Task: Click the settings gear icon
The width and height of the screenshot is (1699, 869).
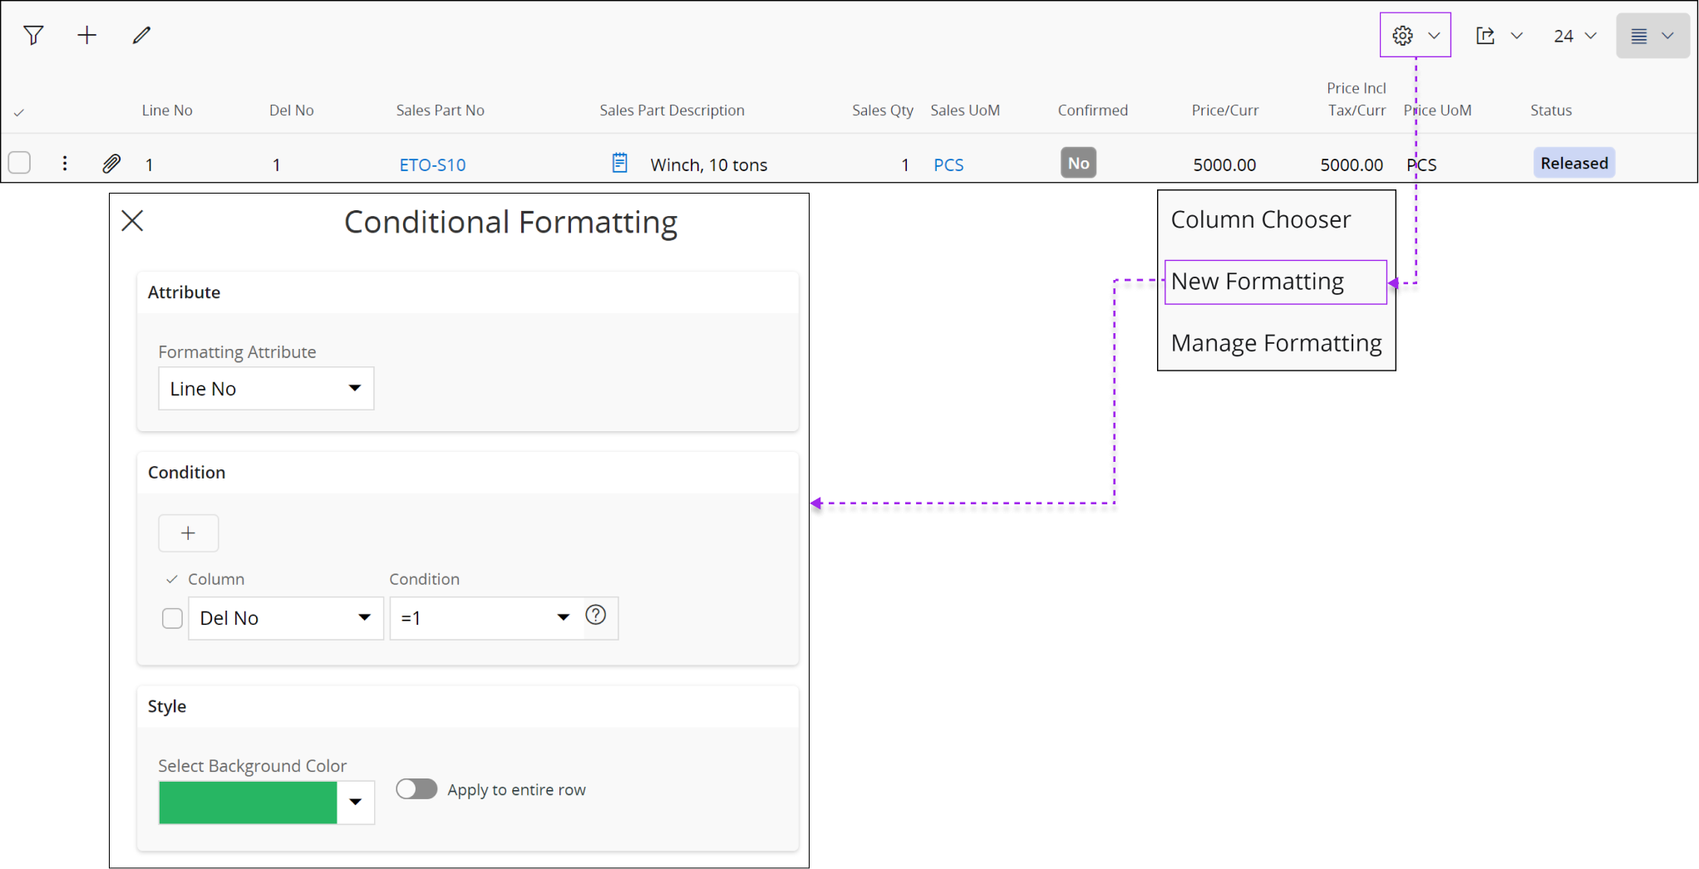Action: pyautogui.click(x=1401, y=35)
